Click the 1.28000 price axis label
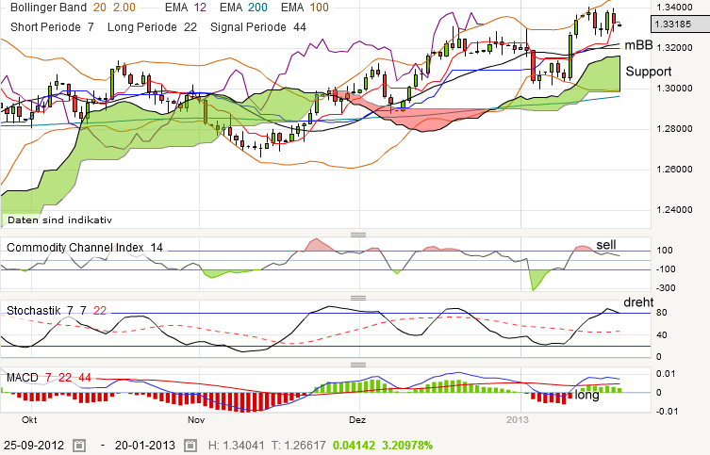Viewport: 710px width, 455px height. [675, 129]
